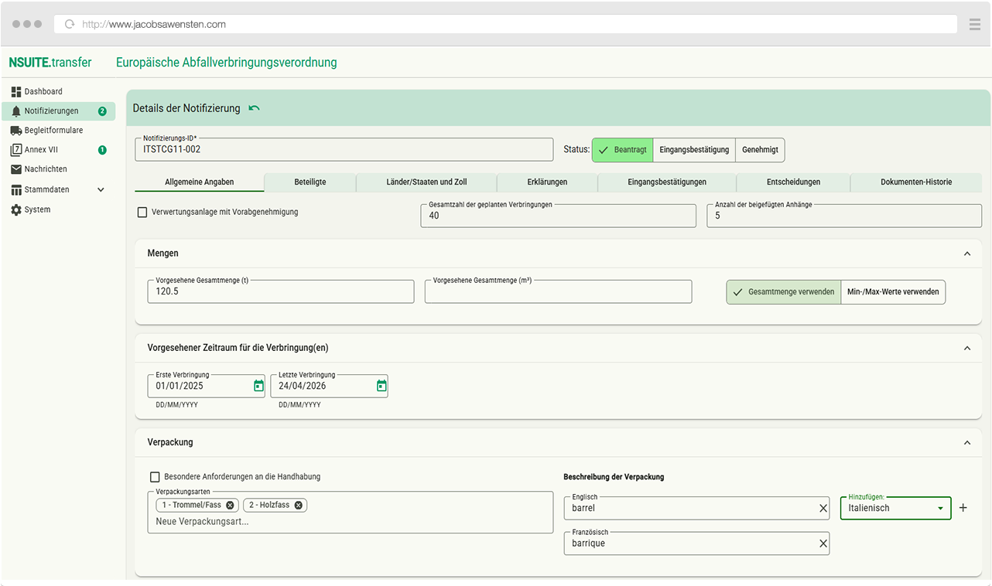
Task: Set status to Eingangsbestätigung
Action: pos(694,150)
